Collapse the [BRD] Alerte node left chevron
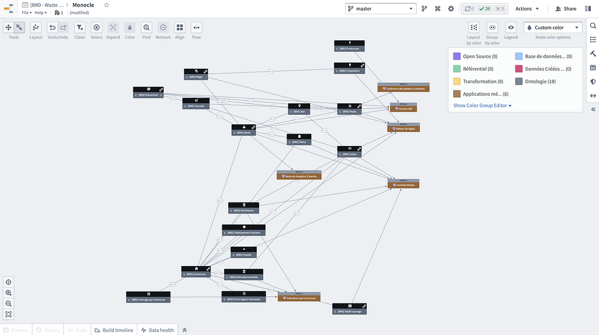This screenshot has width=599, height=335. coord(234,132)
